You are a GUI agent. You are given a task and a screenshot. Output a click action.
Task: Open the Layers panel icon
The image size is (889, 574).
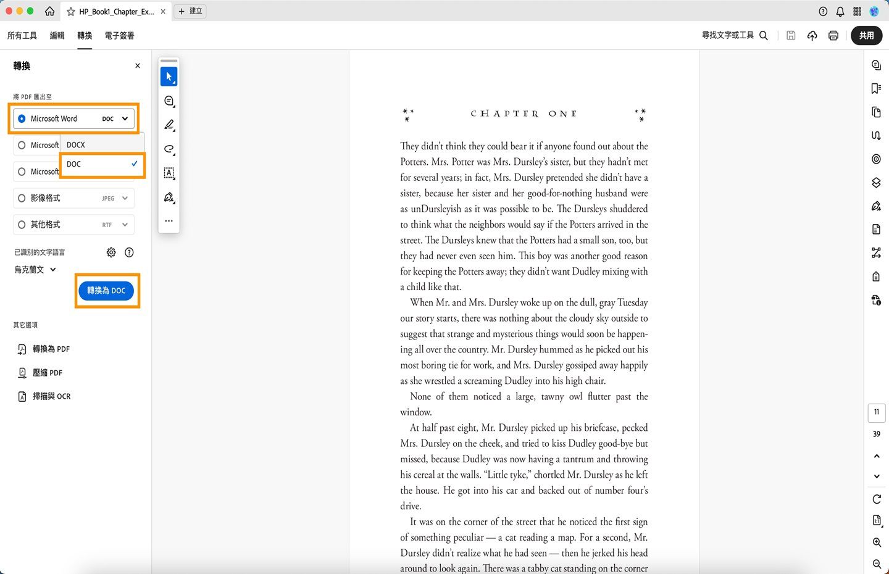pos(876,182)
